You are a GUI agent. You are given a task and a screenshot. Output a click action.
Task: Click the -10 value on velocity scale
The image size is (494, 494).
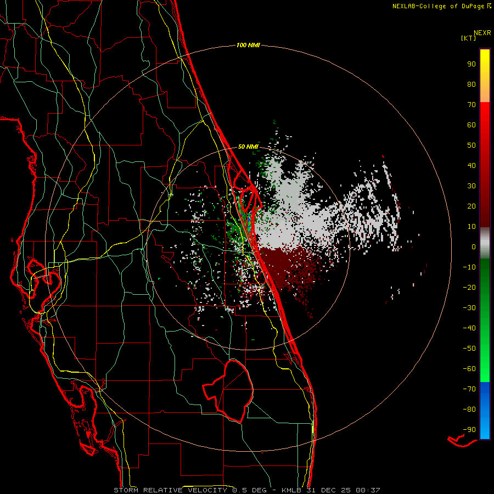[x=469, y=267]
